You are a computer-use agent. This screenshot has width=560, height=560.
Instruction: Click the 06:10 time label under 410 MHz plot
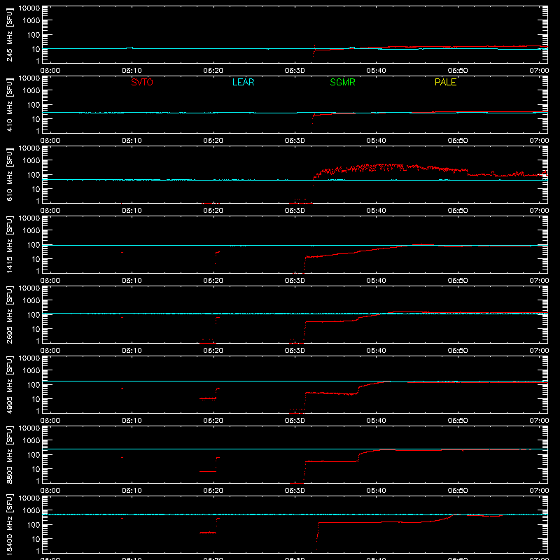tap(132, 141)
